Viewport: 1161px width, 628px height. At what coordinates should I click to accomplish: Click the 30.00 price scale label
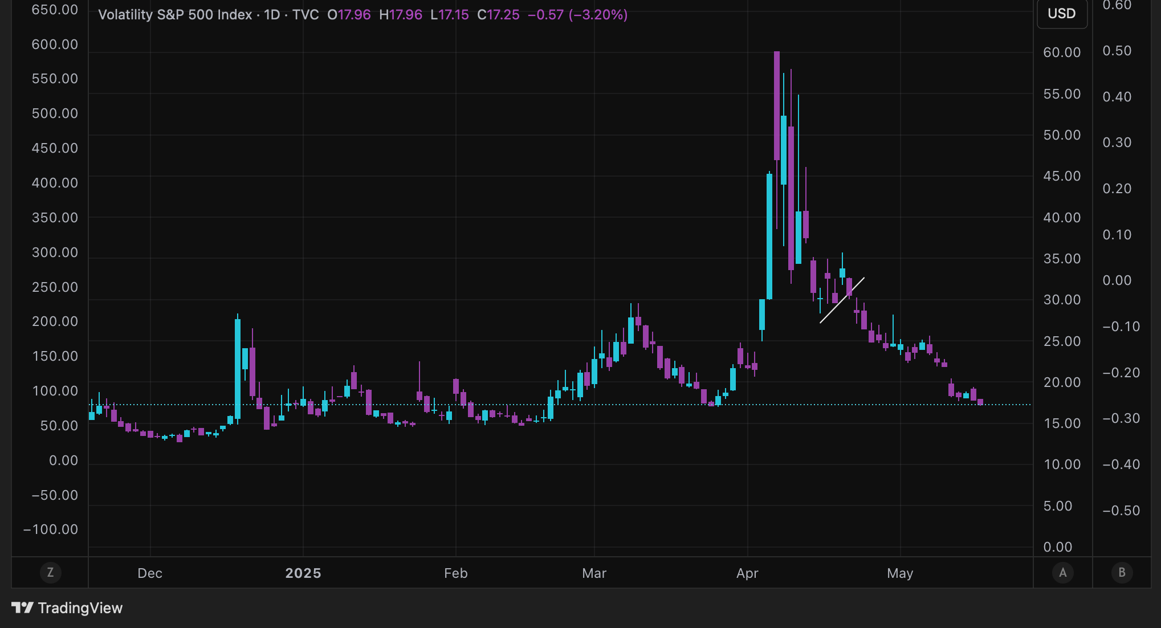(x=1062, y=300)
